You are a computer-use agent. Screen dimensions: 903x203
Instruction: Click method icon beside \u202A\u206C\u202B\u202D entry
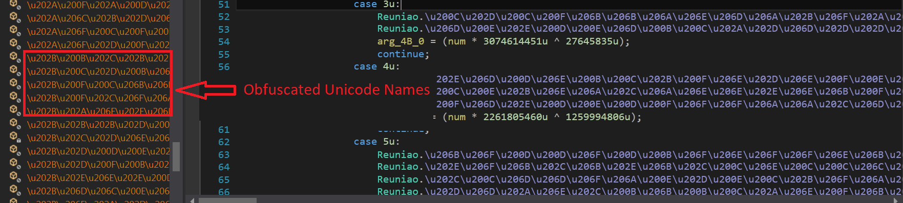tap(15, 18)
